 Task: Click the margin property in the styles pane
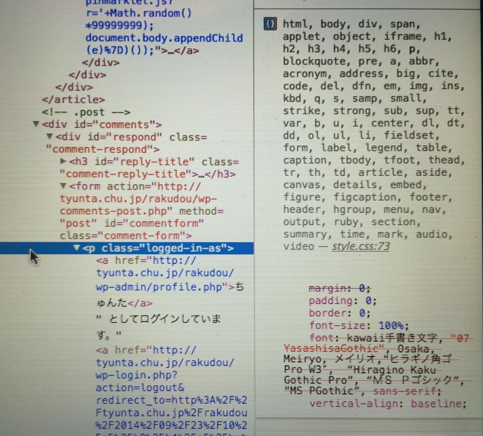coord(327,288)
